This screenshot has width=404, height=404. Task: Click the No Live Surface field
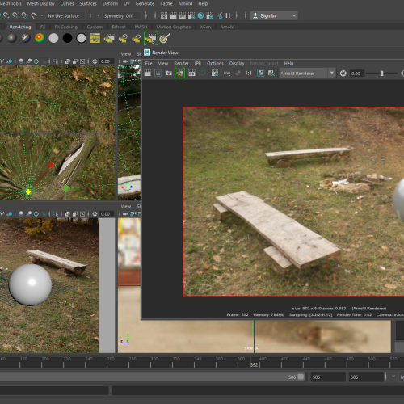pyautogui.click(x=65, y=15)
